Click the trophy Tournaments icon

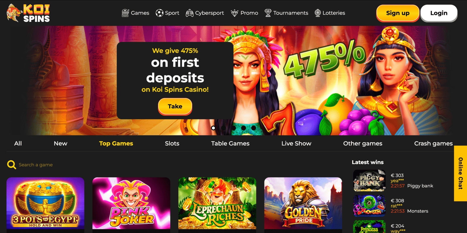[268, 13]
